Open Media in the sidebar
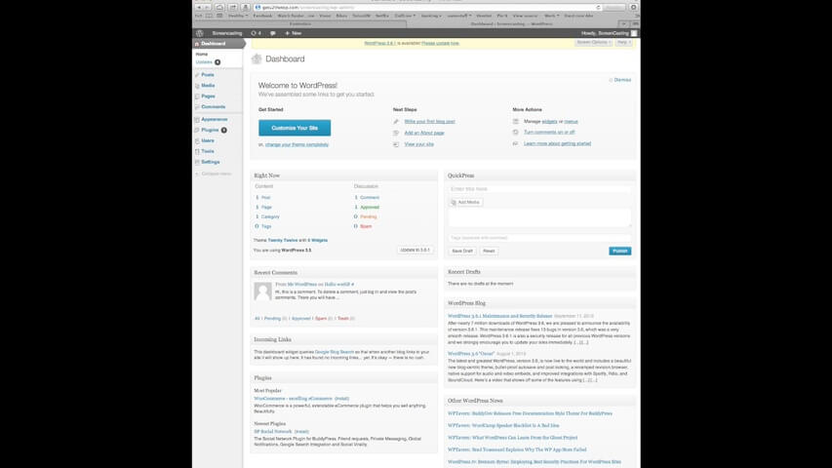This screenshot has height=468, width=832. [208, 86]
